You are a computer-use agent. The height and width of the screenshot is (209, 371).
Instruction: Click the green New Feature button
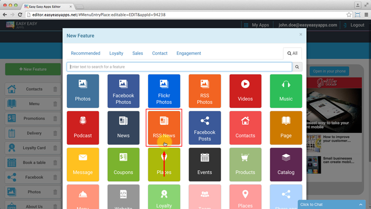(33, 69)
